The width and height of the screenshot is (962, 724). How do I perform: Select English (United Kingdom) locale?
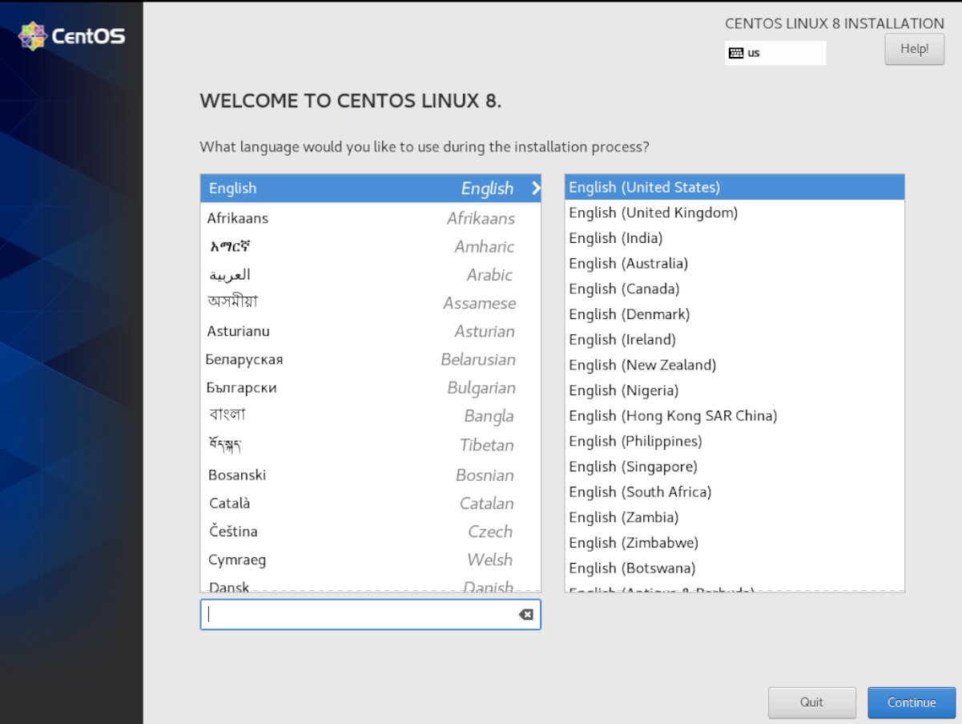coord(653,212)
